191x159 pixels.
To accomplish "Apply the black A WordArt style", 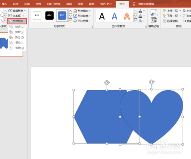I will (102, 16).
